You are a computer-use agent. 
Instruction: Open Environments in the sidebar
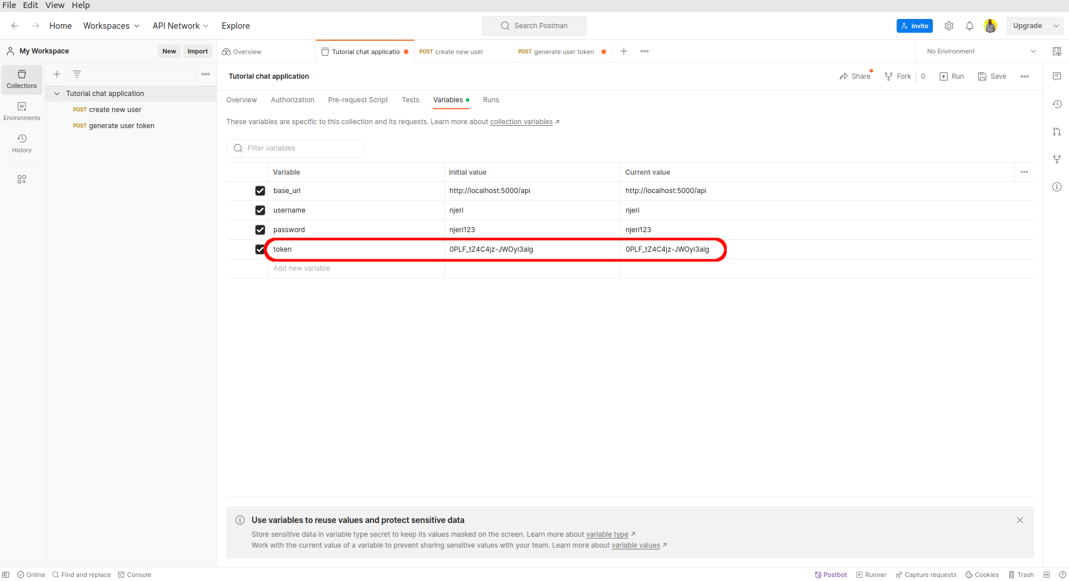(x=22, y=111)
